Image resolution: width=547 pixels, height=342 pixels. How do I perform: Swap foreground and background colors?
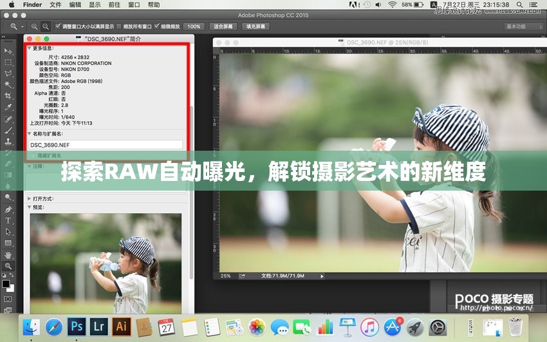[12, 276]
